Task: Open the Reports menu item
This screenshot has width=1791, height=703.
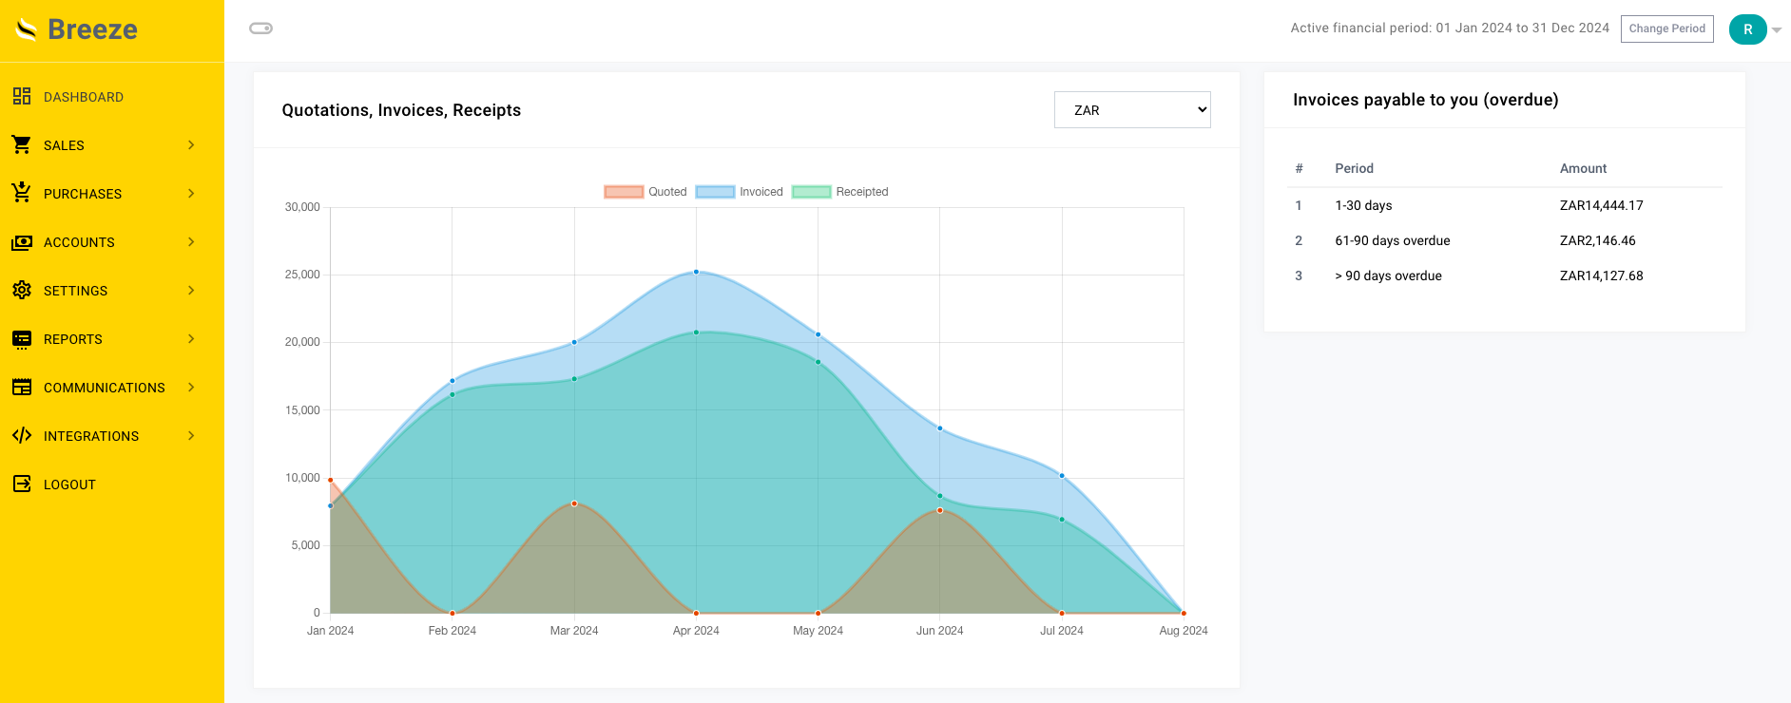Action: (73, 339)
